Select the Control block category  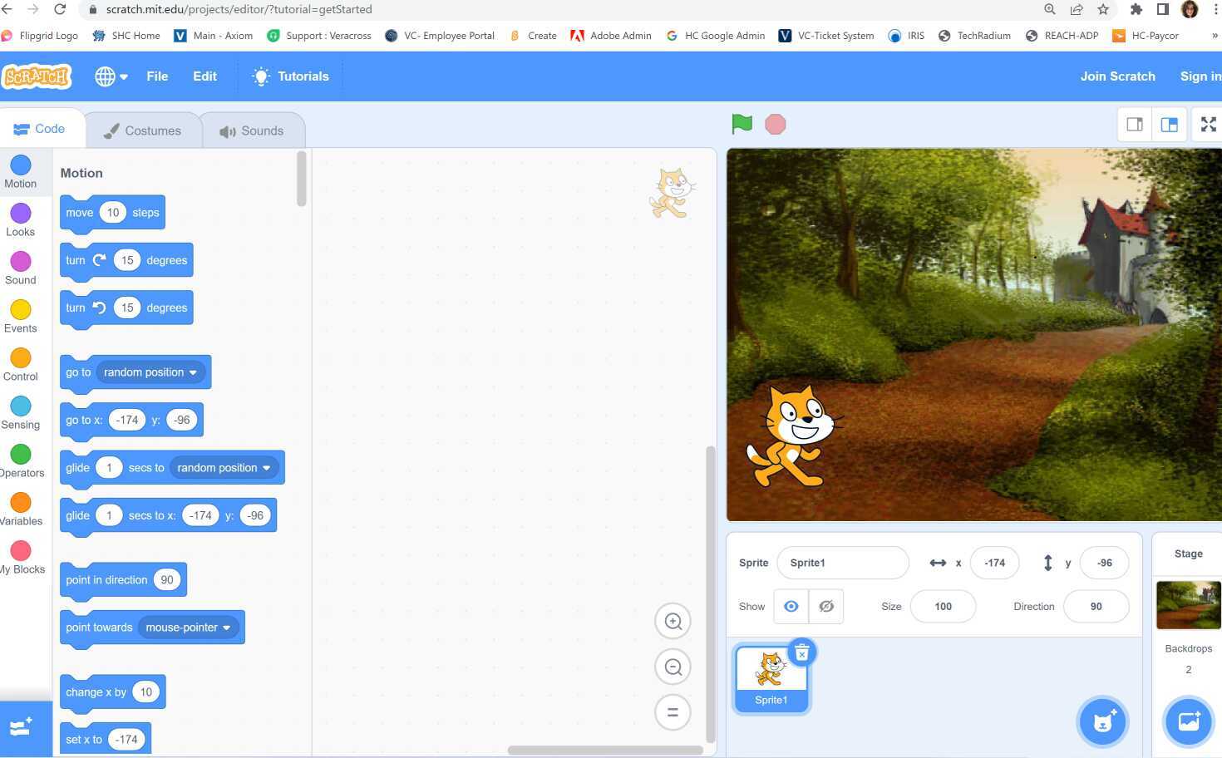coord(21,365)
